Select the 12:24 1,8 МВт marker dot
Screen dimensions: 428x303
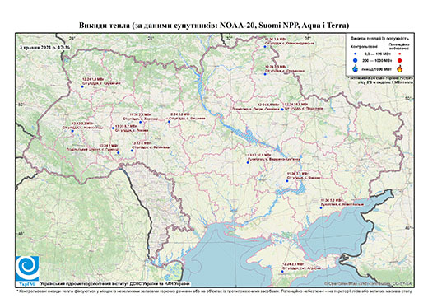[x=82, y=86]
